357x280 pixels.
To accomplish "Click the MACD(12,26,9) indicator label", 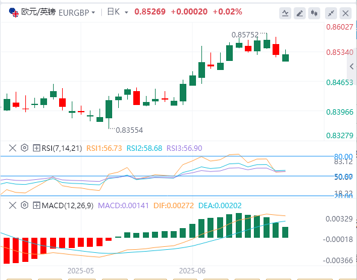I will coord(68,206).
